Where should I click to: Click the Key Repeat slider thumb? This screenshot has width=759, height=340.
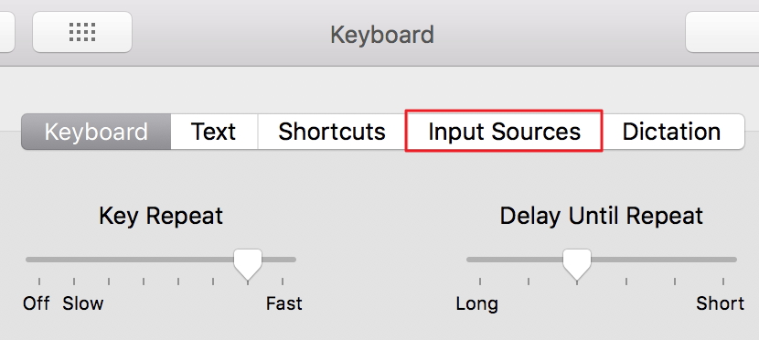pos(248,264)
